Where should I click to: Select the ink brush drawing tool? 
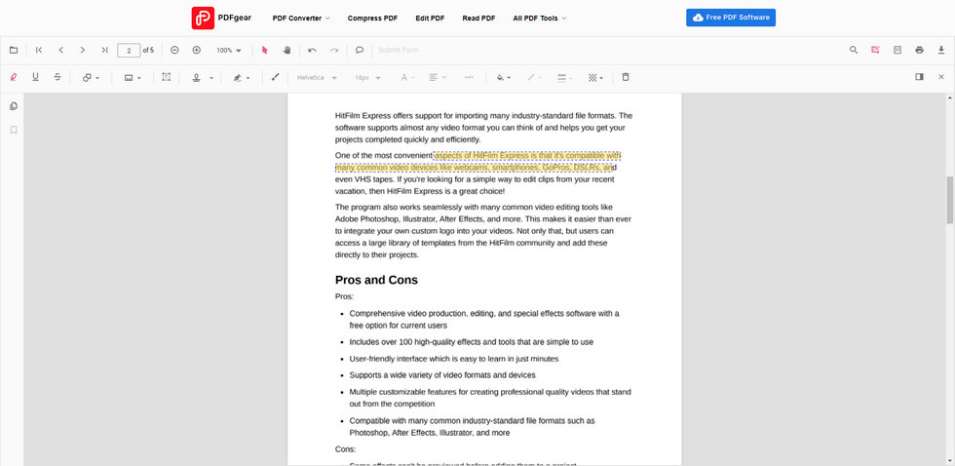click(x=275, y=77)
